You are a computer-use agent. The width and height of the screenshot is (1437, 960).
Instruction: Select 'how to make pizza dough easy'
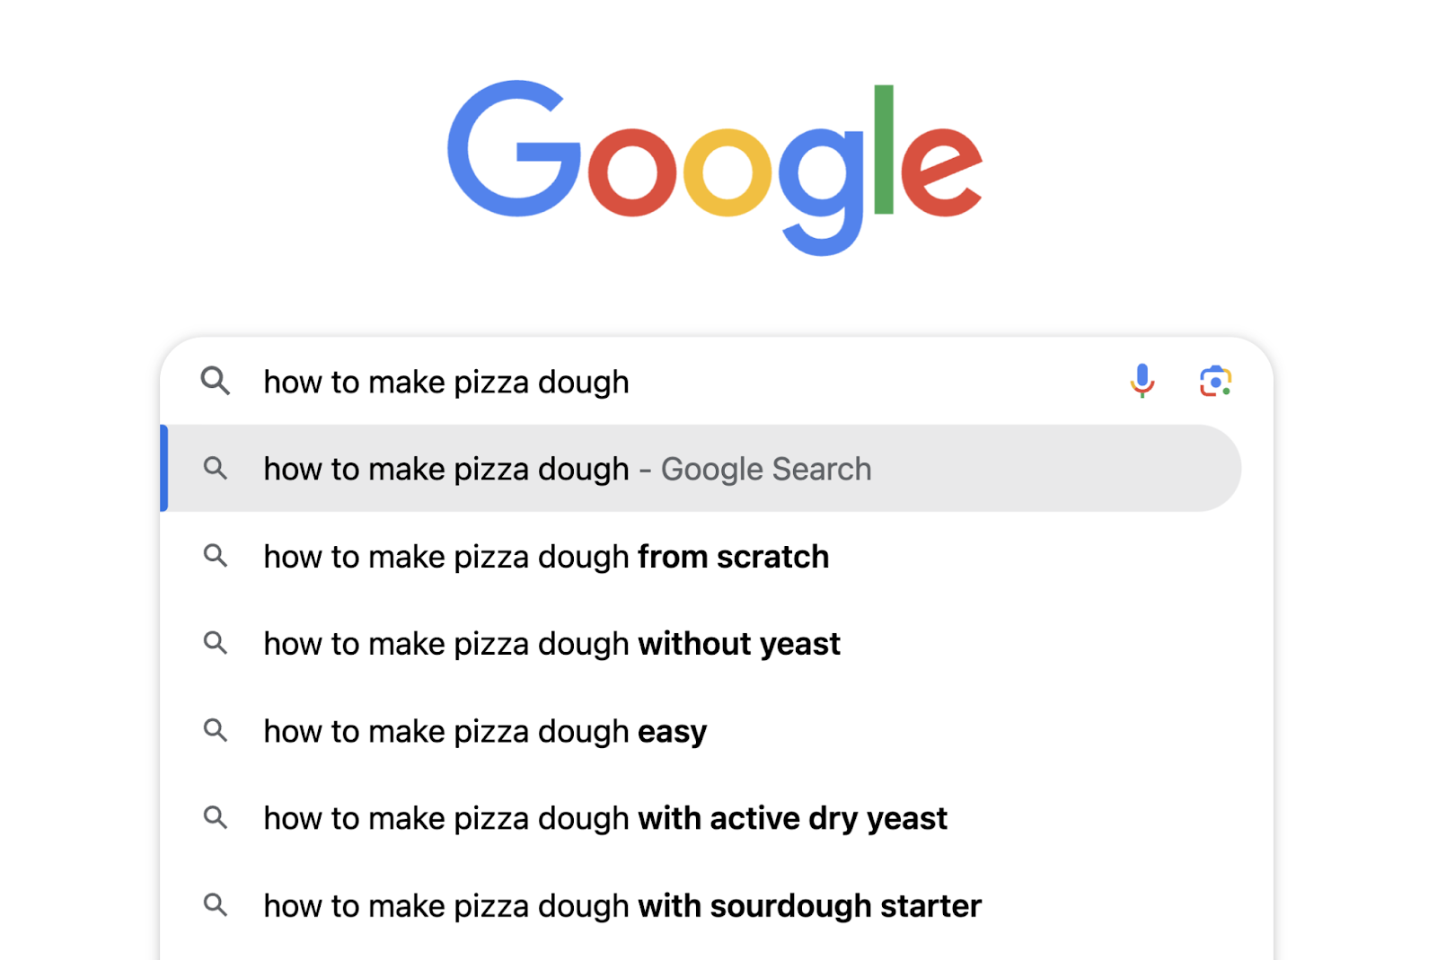tap(484, 730)
